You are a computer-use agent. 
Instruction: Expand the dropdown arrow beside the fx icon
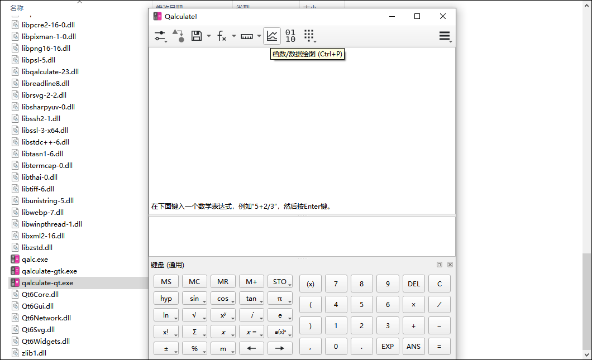pyautogui.click(x=234, y=36)
